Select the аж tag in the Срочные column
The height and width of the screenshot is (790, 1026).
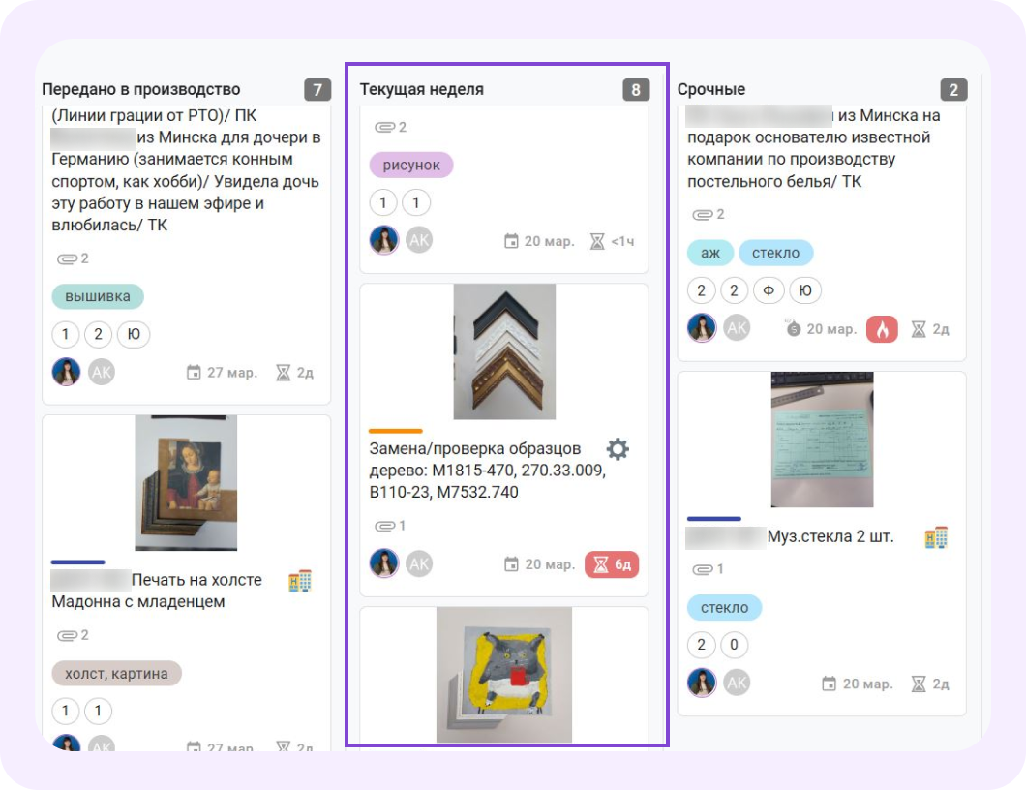click(x=709, y=253)
